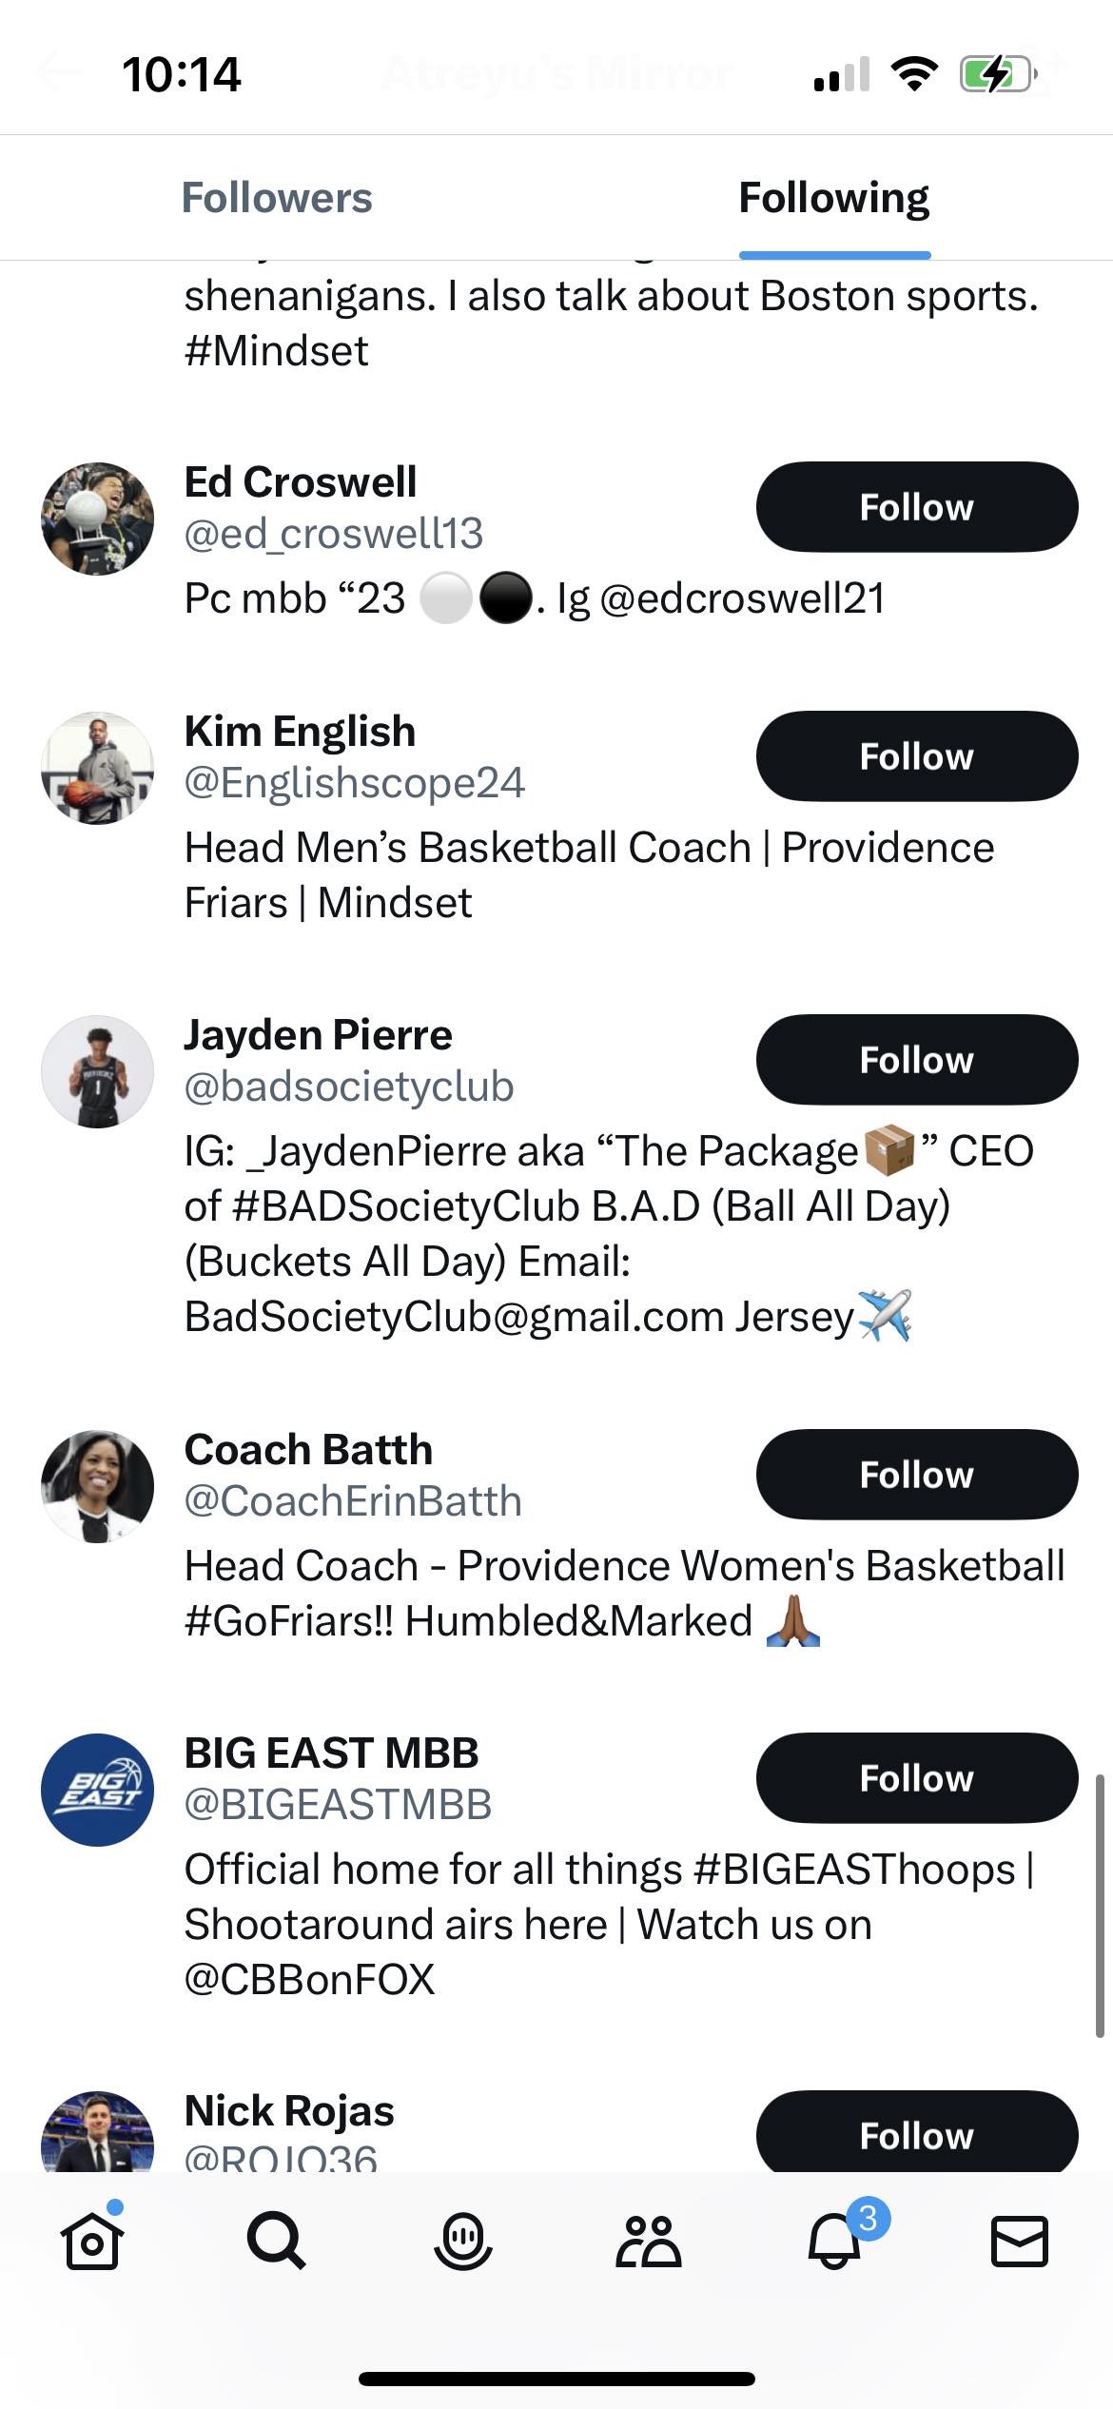Tap the Search magnifier icon
The height and width of the screenshot is (2409, 1113).
tap(276, 2242)
